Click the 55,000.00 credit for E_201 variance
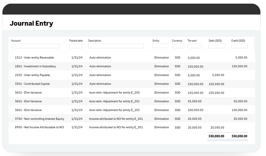Image resolution: width=266 pixels, height=156 pixels. tap(240, 101)
